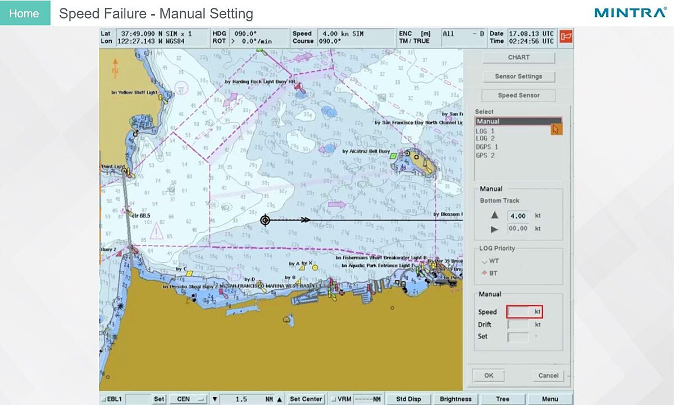The image size is (674, 405).
Task: Open the CEN dropdown
Action: pos(188,399)
